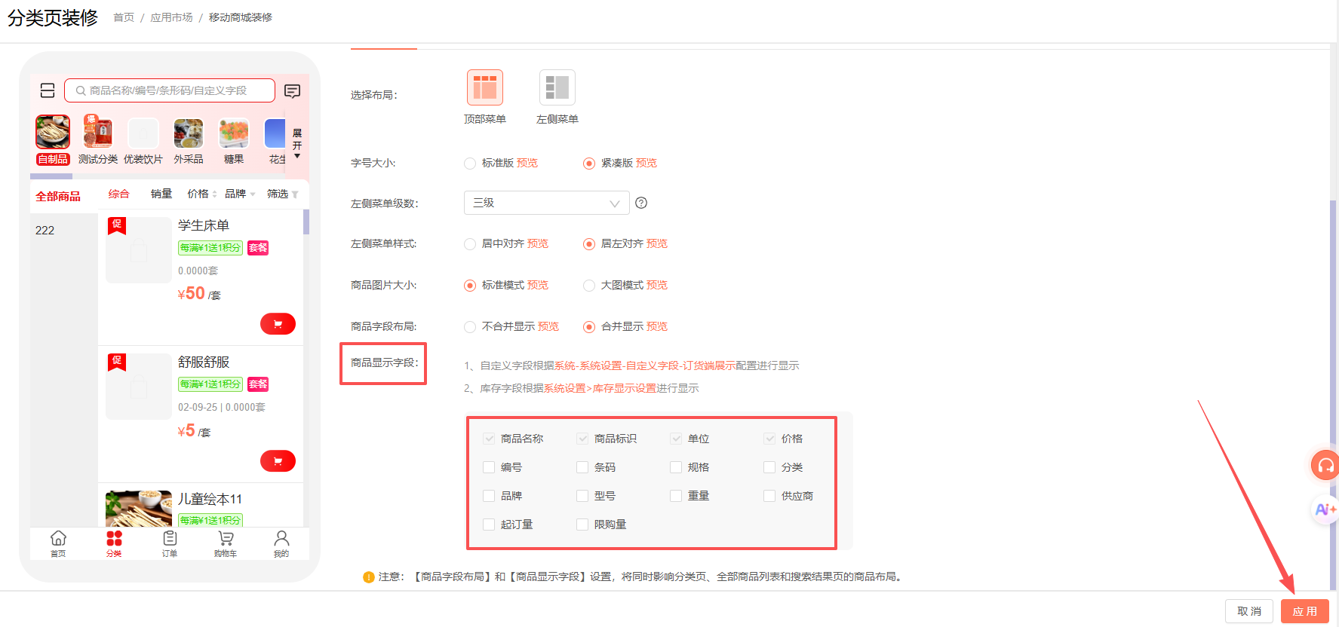Select 不合并显示 field layout radio
Viewport: 1339px width, 627px height.
[470, 327]
